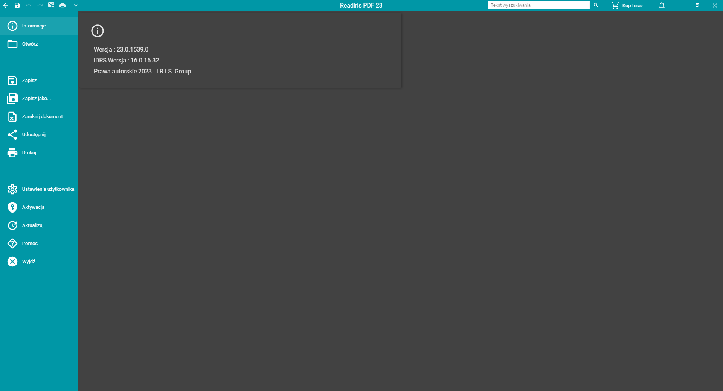The height and width of the screenshot is (391, 723).
Task: Close the Readiris PDF 23 window
Action: tap(715, 5)
